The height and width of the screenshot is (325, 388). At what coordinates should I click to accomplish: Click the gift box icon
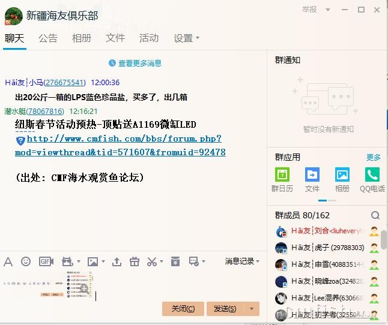click(x=135, y=261)
